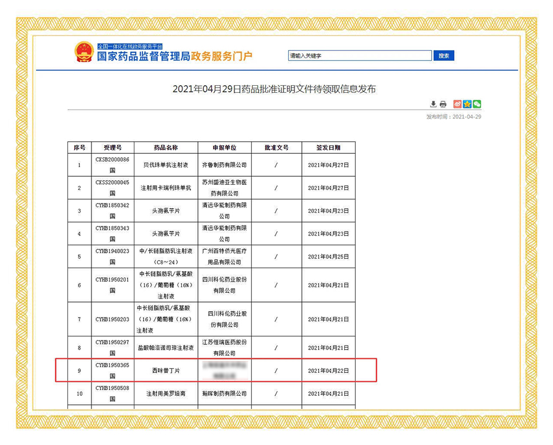Share page via Weibo icon
This screenshot has width=553, height=445.
(x=457, y=104)
